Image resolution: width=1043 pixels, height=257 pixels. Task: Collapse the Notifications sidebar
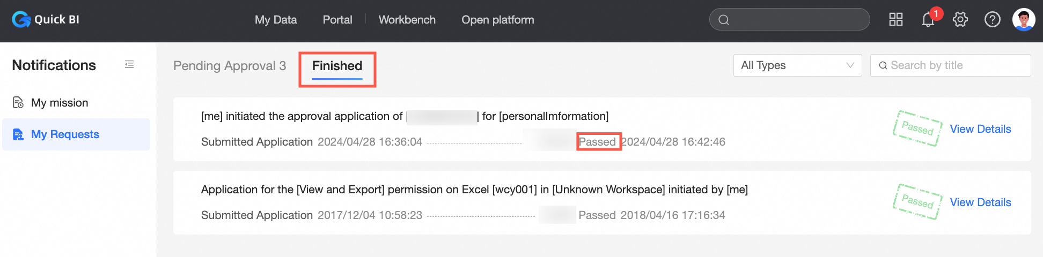click(129, 65)
